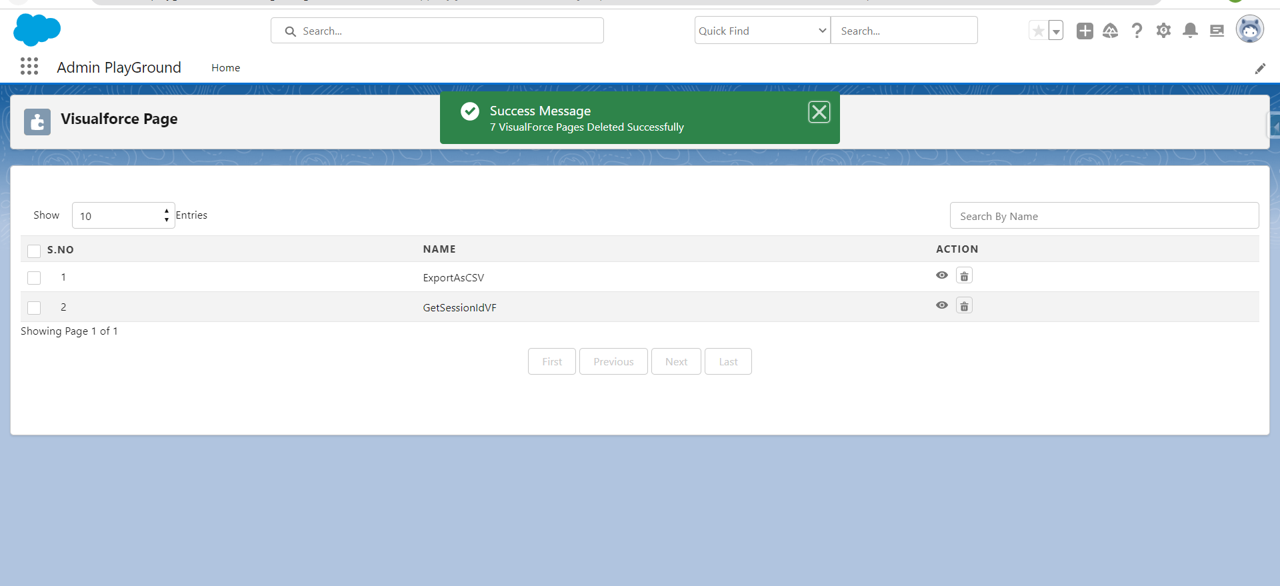Toggle the select-all checkbox in header
1280x586 pixels.
tap(34, 251)
